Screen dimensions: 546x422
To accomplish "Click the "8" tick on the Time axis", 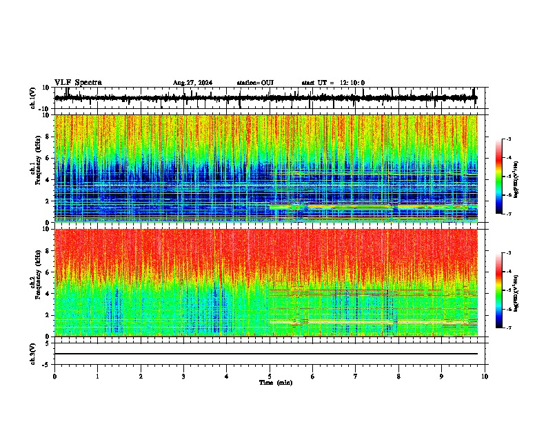I will tap(398, 376).
